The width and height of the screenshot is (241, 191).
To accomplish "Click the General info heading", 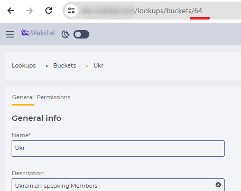I will pyautogui.click(x=36, y=118).
